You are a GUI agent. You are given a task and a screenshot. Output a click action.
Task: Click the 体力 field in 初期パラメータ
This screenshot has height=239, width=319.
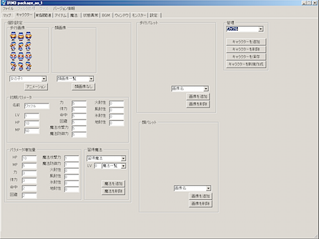click(x=79, y=110)
